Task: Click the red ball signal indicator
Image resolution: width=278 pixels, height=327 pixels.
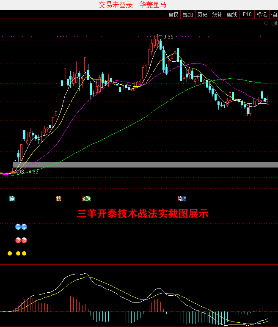Action: [21, 240]
